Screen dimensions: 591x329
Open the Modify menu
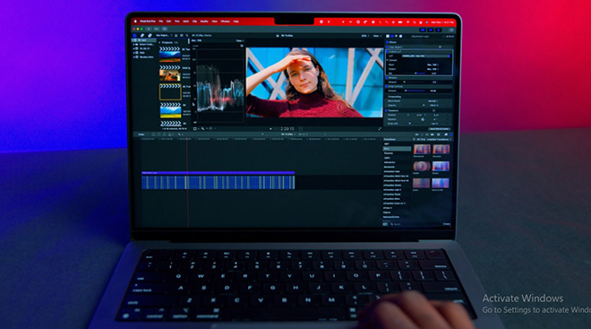tap(204, 22)
